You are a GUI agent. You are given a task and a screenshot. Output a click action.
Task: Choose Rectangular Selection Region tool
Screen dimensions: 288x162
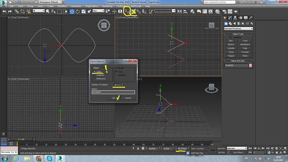point(59,11)
